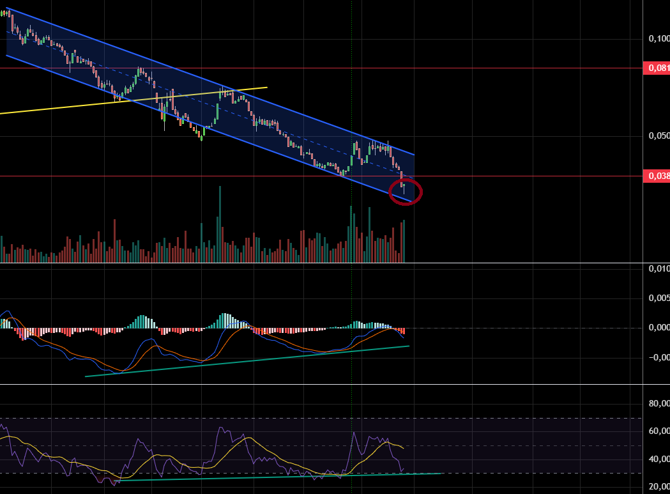This screenshot has width=670, height=494.
Task: Click the separator between price and MACD panes
Action: point(319,263)
